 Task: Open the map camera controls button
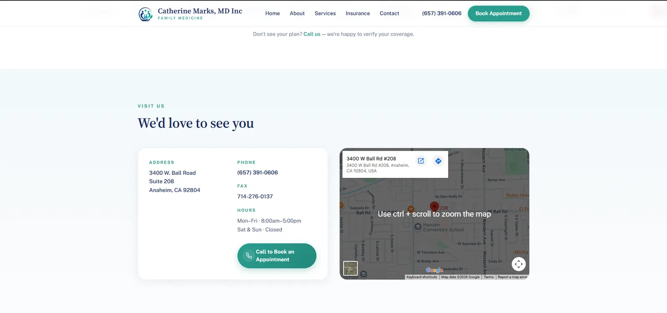(x=519, y=264)
